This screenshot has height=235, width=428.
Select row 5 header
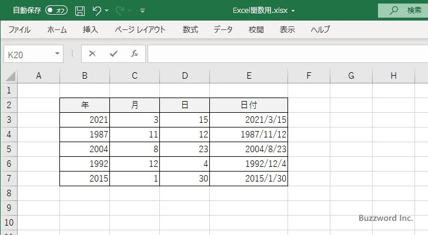click(x=9, y=149)
